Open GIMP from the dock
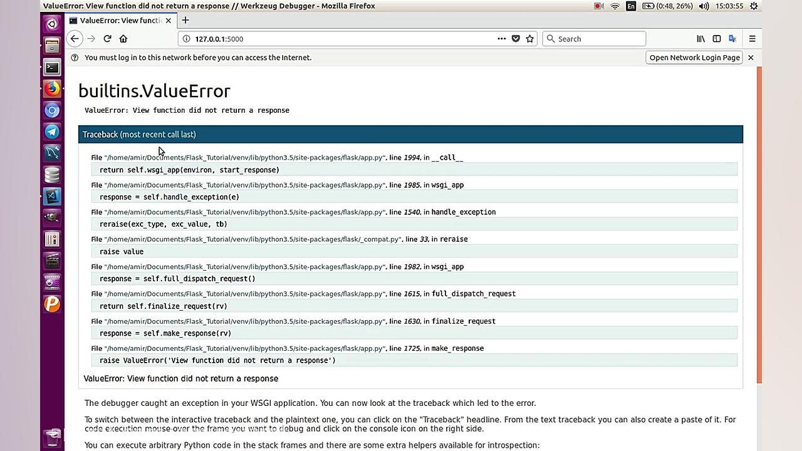 point(52,217)
